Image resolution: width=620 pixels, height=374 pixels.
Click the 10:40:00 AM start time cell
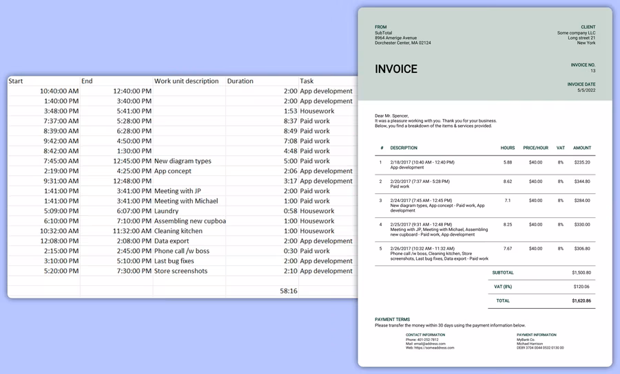44,91
